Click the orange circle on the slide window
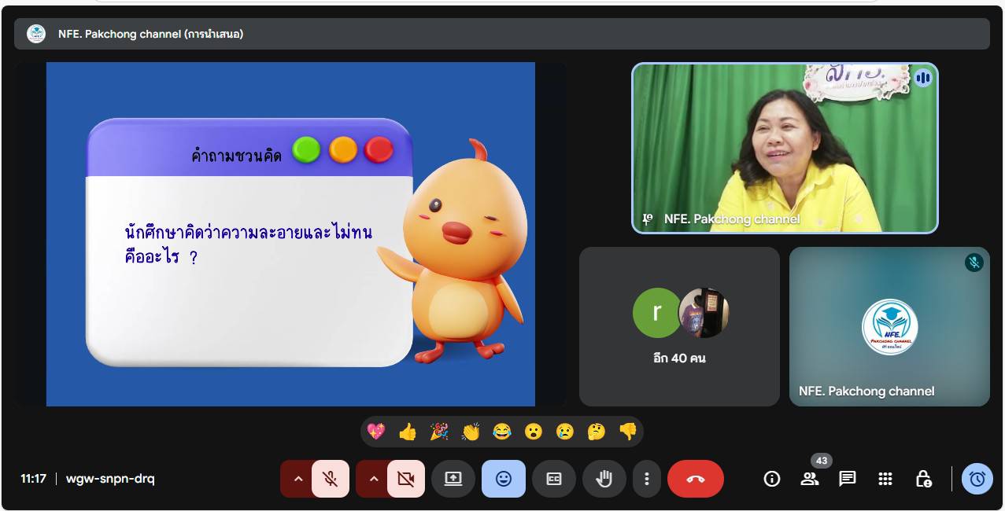 (342, 149)
